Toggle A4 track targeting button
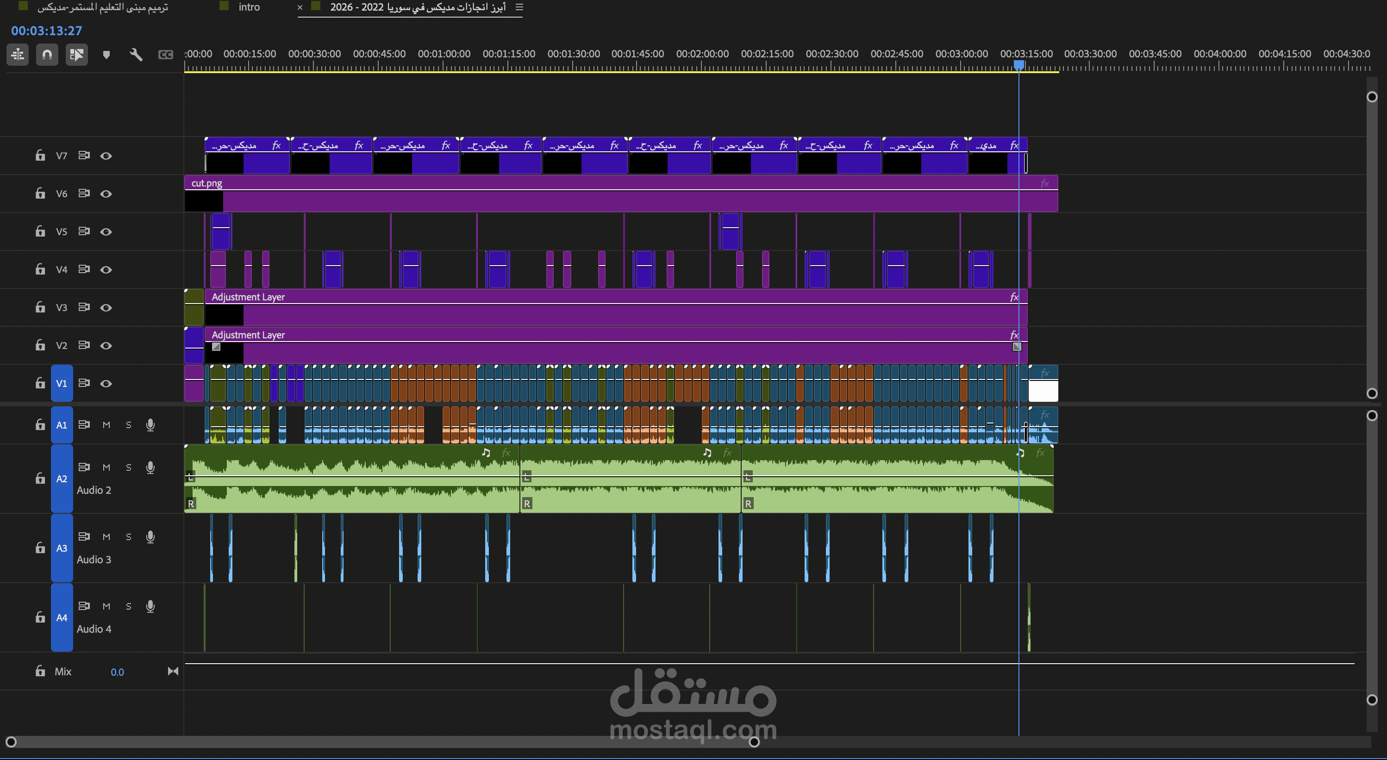The width and height of the screenshot is (1387, 760). [62, 617]
